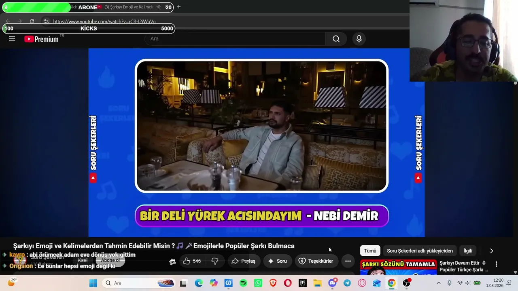The height and width of the screenshot is (291, 518).
Task: Go to YouTube Premium home logo
Action: point(42,39)
